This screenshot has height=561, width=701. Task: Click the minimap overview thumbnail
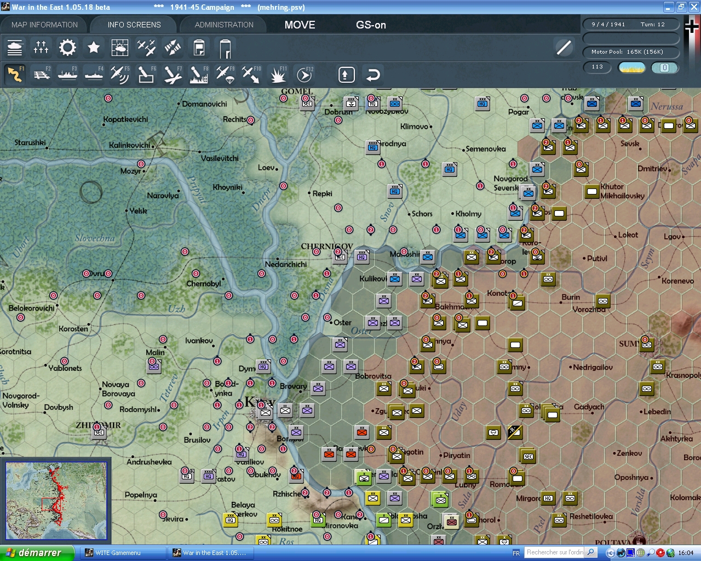click(56, 501)
